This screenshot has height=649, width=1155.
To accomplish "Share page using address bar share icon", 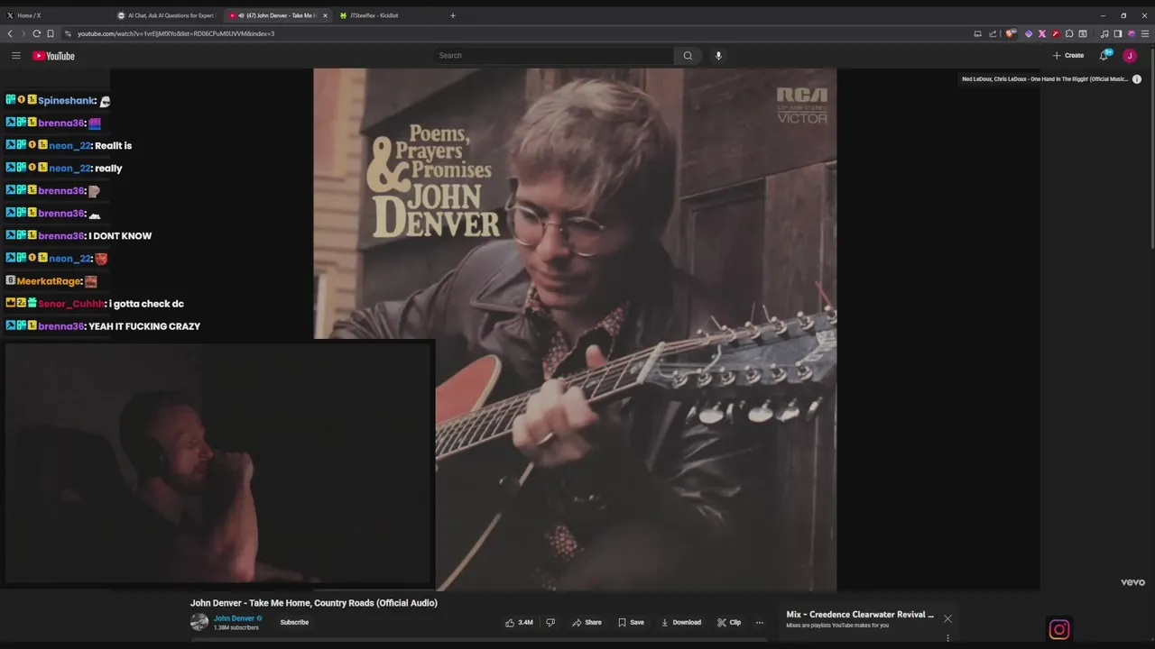I will pyautogui.click(x=993, y=33).
